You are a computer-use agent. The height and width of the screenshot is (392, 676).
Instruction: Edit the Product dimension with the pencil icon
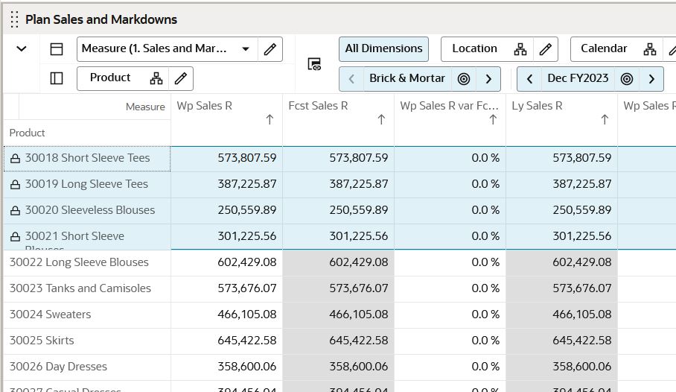(181, 78)
